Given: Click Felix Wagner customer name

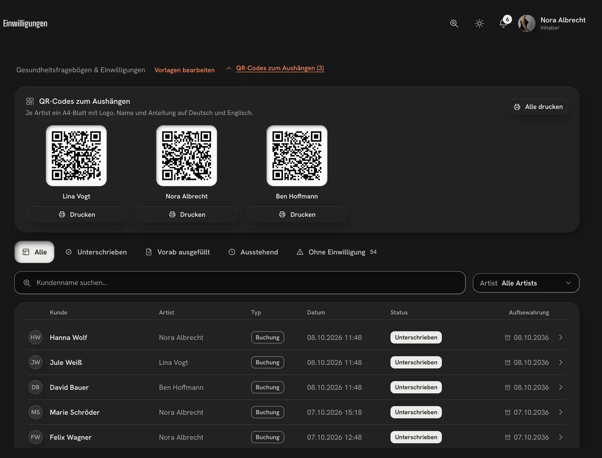Looking at the screenshot, I should [71, 437].
